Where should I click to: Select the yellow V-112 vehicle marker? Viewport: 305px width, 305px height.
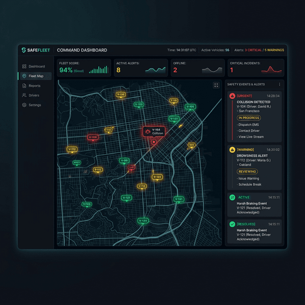72,149
